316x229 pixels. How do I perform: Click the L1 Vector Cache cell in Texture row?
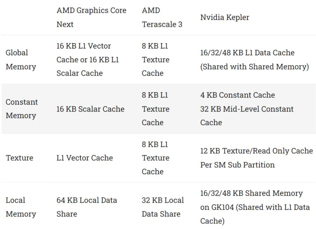click(x=85, y=158)
